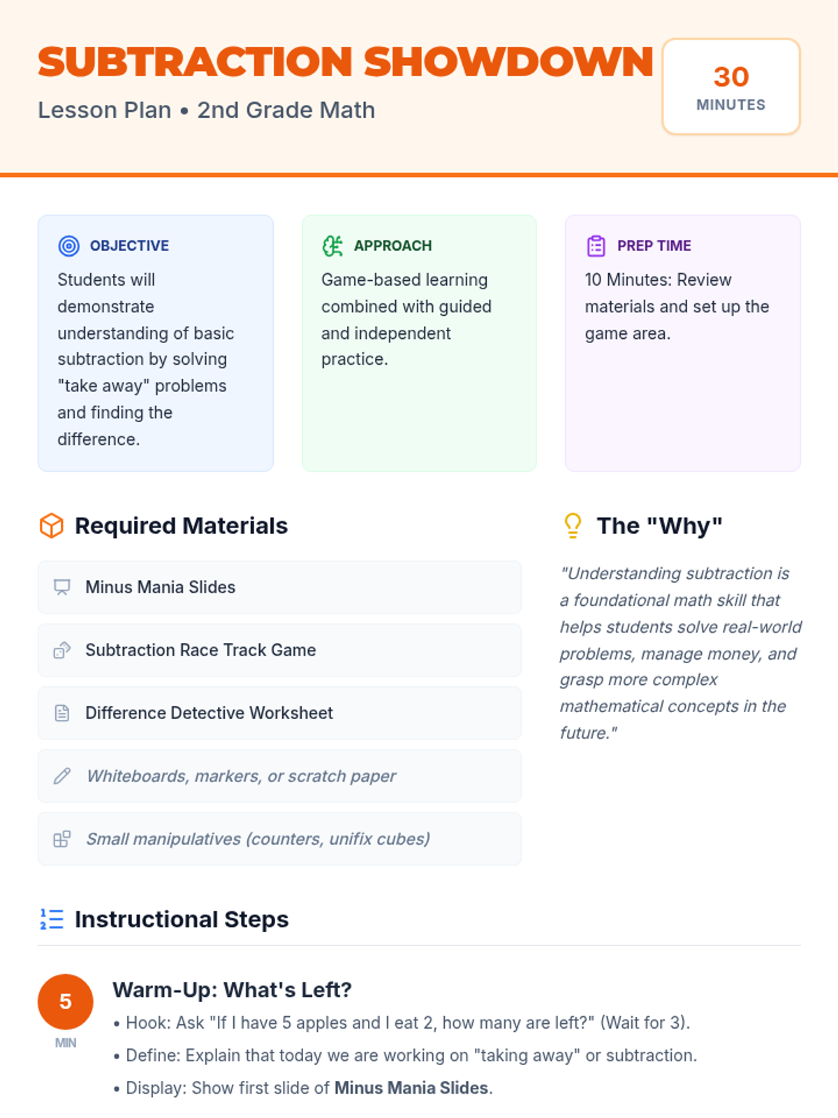Click the numbered list icon beside Instructional Steps
838x1118 pixels.
point(52,919)
